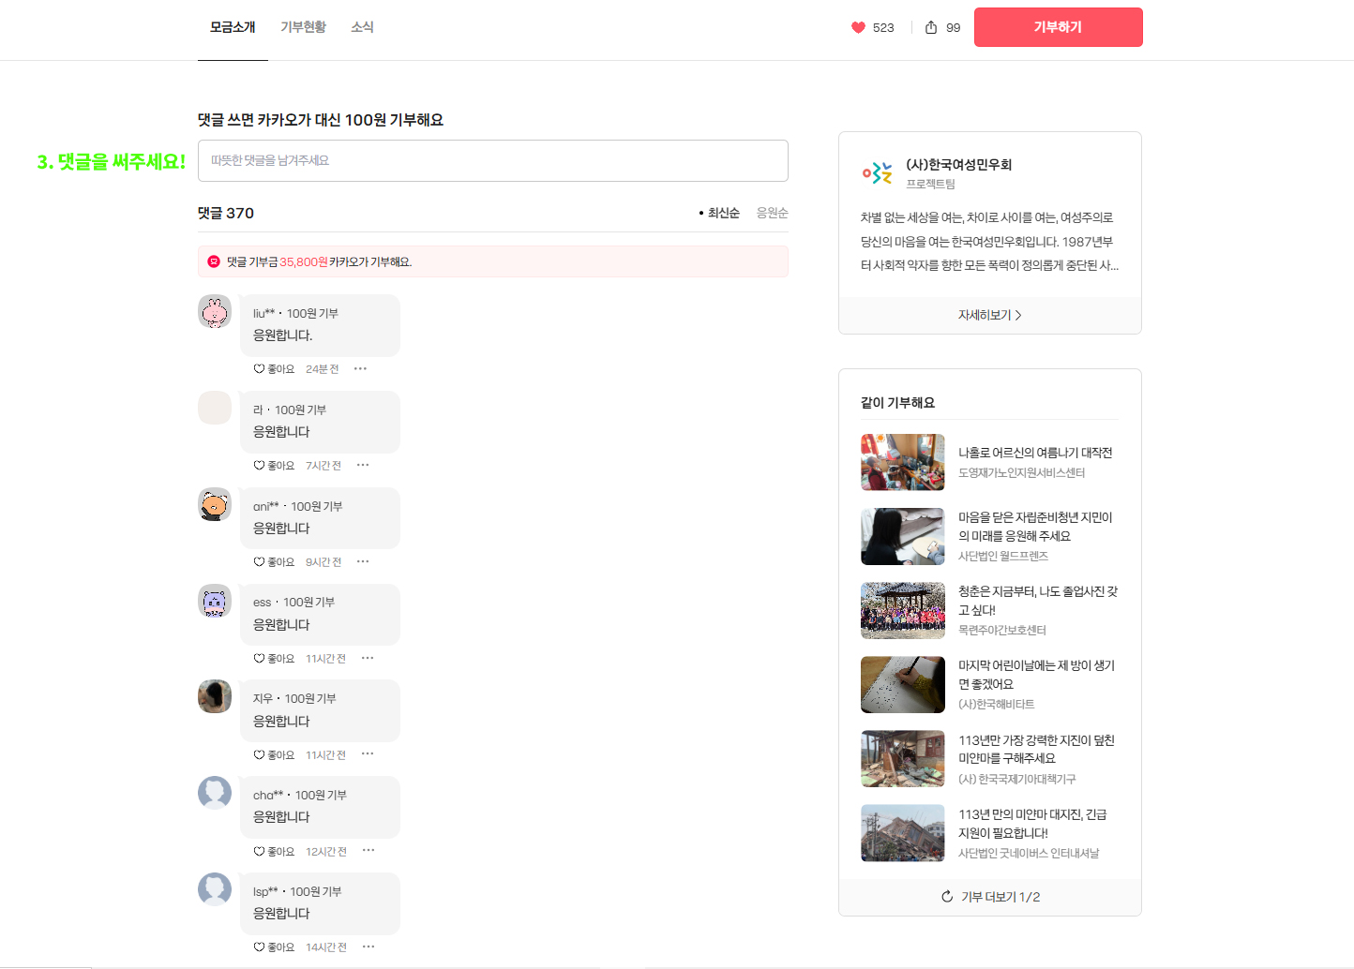Switch to the 소식 tab
This screenshot has height=969, width=1354.
(x=362, y=28)
